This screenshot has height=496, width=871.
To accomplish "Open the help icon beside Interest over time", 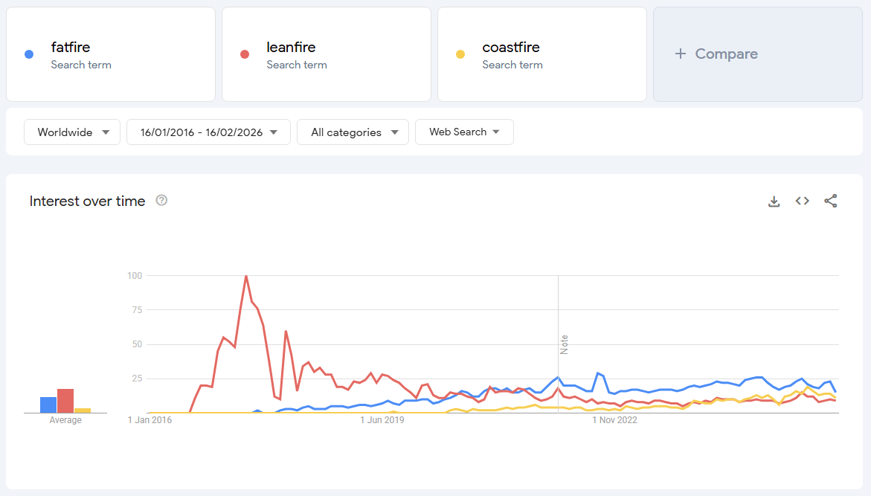I will coord(161,200).
